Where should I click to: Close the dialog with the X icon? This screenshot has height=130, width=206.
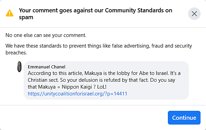point(194,14)
